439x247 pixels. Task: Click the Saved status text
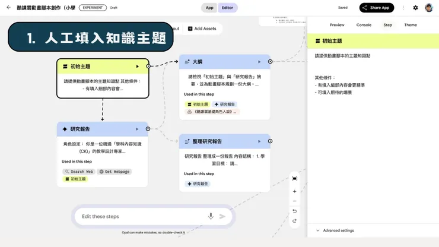click(343, 8)
